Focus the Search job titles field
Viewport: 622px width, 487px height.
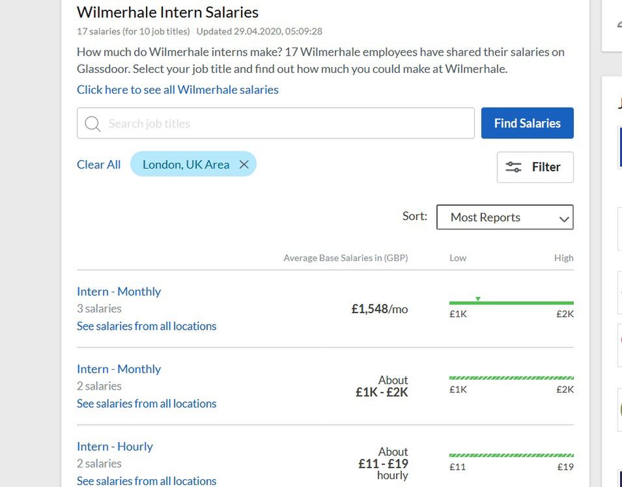tap(276, 123)
